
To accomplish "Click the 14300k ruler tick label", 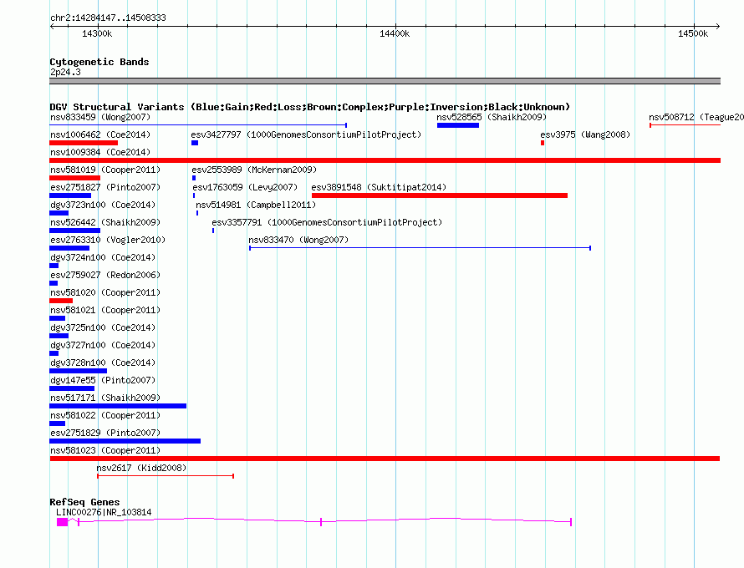I will coord(97,33).
